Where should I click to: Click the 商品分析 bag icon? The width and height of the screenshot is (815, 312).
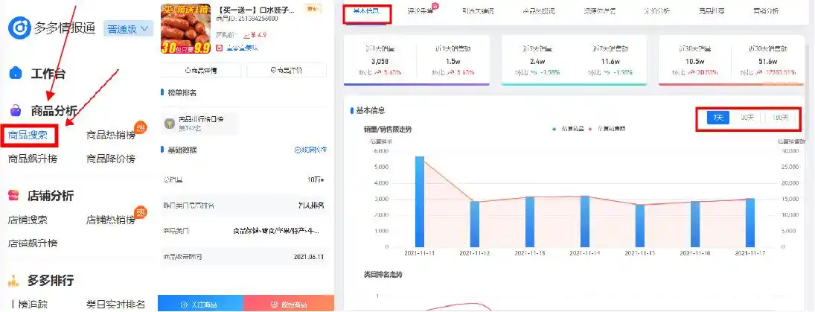16,110
